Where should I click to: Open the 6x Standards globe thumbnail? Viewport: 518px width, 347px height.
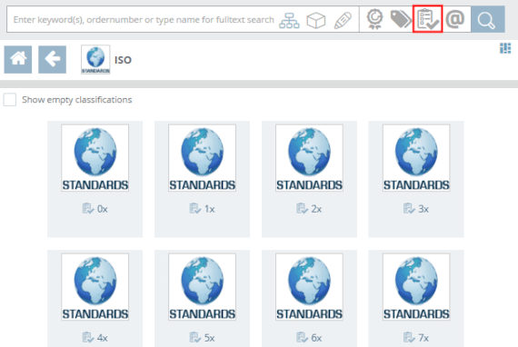[309, 287]
